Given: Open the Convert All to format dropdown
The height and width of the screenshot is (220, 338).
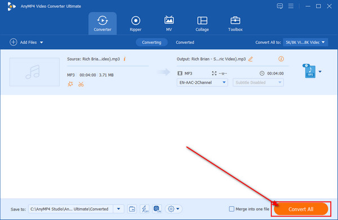Looking at the screenshot, I should tap(305, 42).
